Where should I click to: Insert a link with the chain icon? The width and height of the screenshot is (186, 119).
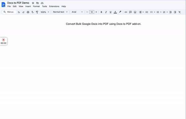click(126, 12)
